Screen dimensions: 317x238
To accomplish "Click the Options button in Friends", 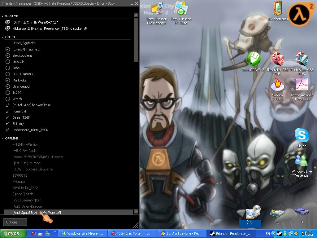I will 15,222.
